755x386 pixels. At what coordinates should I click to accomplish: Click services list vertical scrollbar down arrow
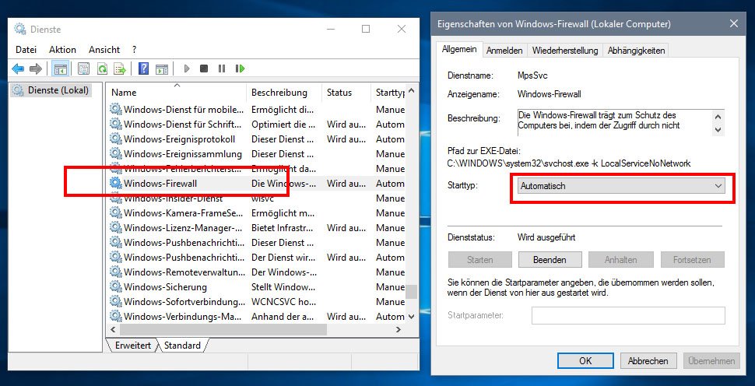tap(411, 317)
